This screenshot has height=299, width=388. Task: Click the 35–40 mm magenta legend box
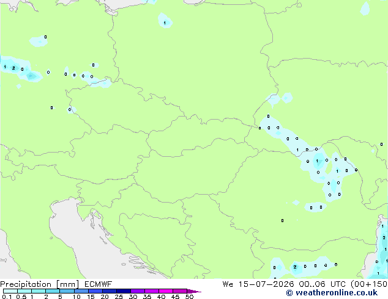[151, 291]
